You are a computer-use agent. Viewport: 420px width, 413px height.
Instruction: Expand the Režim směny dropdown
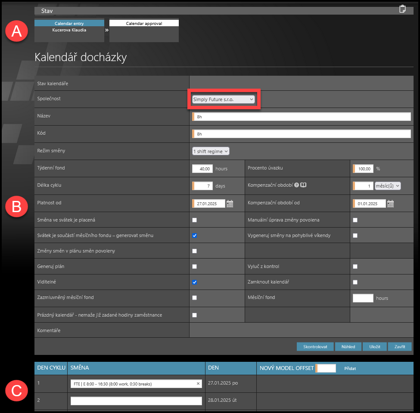click(x=211, y=151)
